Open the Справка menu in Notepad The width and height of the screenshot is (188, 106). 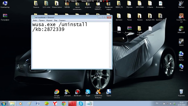pyautogui.click(x=62, y=20)
